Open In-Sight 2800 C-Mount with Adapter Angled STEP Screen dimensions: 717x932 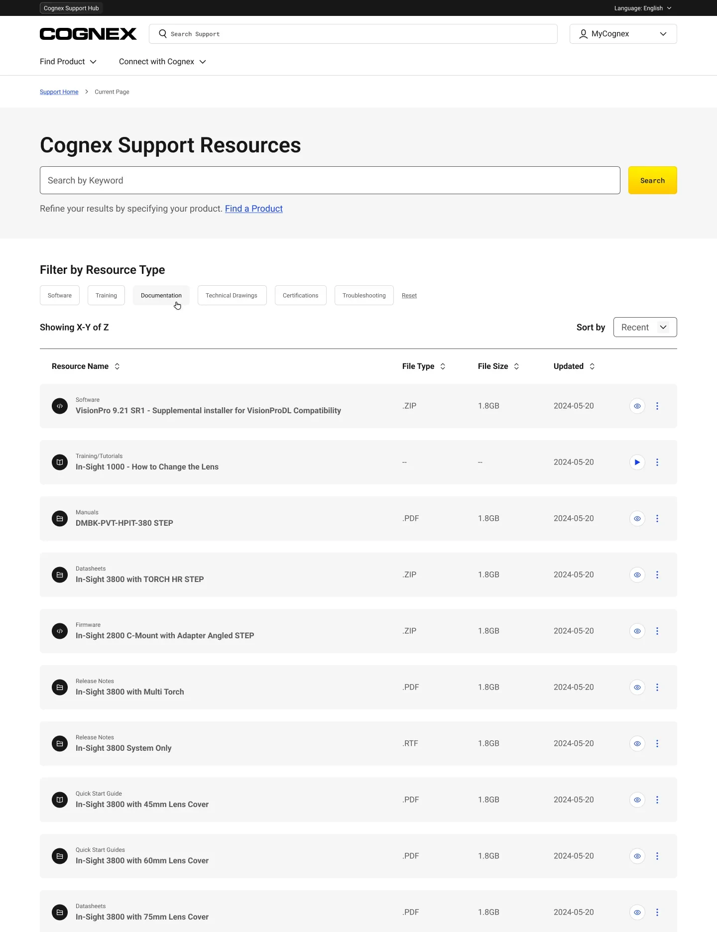point(165,636)
